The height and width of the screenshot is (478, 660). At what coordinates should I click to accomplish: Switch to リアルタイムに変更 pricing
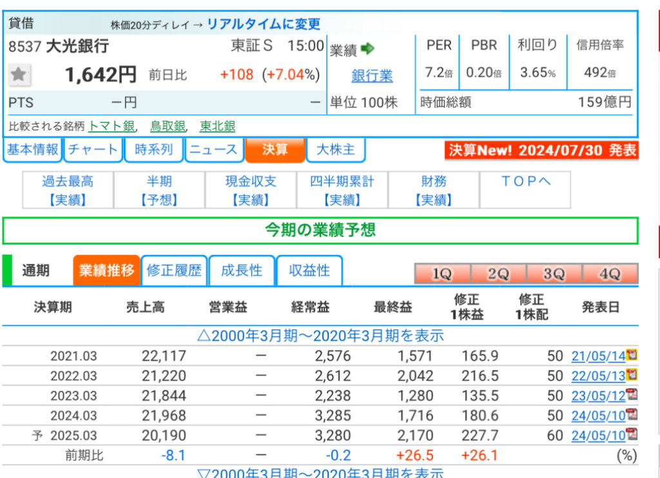point(264,24)
